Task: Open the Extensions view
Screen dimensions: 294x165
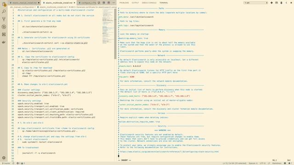Action: [x=4, y=34]
